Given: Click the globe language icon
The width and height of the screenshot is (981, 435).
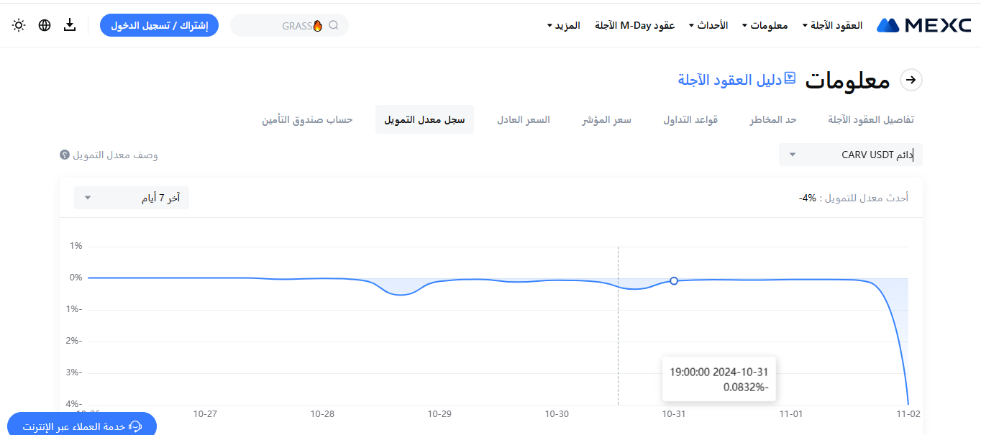Looking at the screenshot, I should (45, 25).
